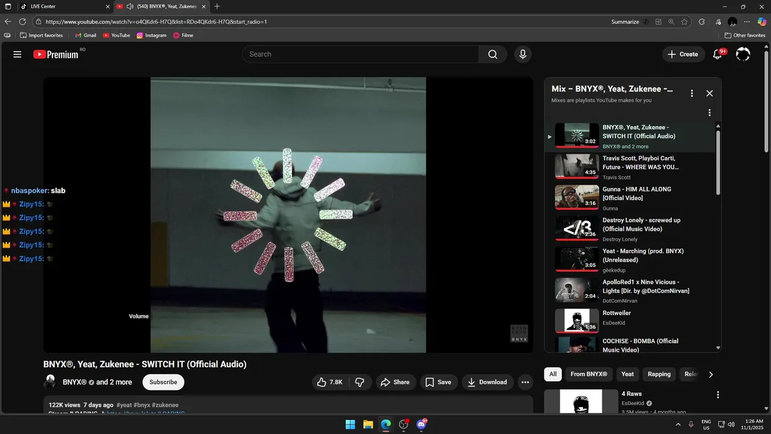Viewport: 771px width, 434px height.
Task: Close the LIVE Center tab
Action: coord(107,7)
